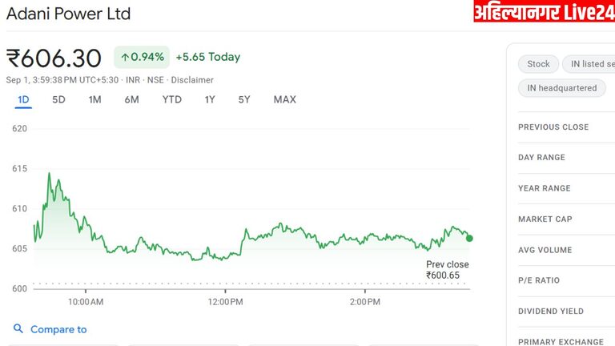Click the Ahilyanagar Live24 logo

[544, 12]
